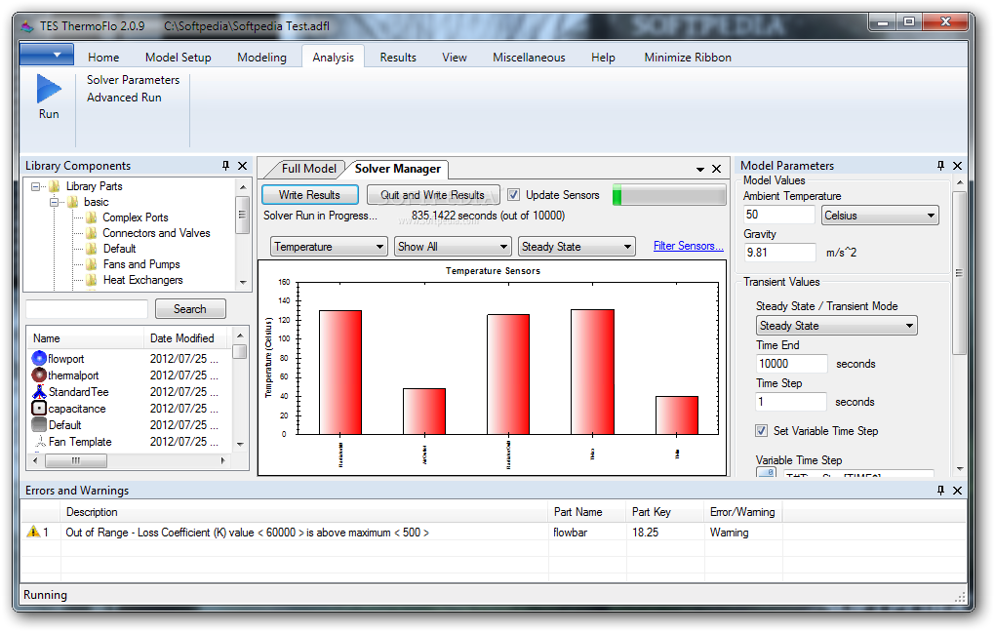Viewport: 995px width, 632px height.
Task: Click the Ambient Temperature input field
Action: [x=778, y=215]
